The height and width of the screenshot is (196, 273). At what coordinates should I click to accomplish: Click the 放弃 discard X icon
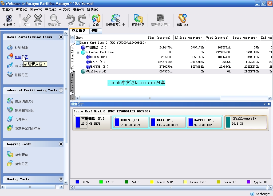pos(38,18)
